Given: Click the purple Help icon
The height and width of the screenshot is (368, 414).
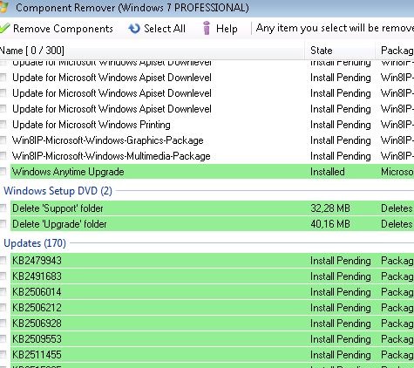Looking at the screenshot, I should pyautogui.click(x=207, y=28).
